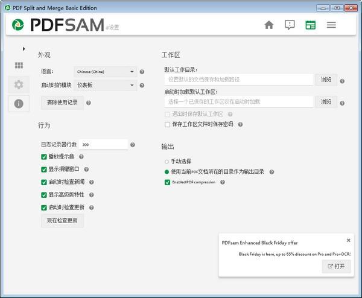Open the hamburger menu icon
This screenshot has height=298, width=362.
point(331,25)
